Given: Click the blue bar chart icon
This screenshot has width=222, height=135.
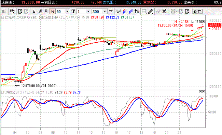Looking at the screenshot, I should (130, 11).
